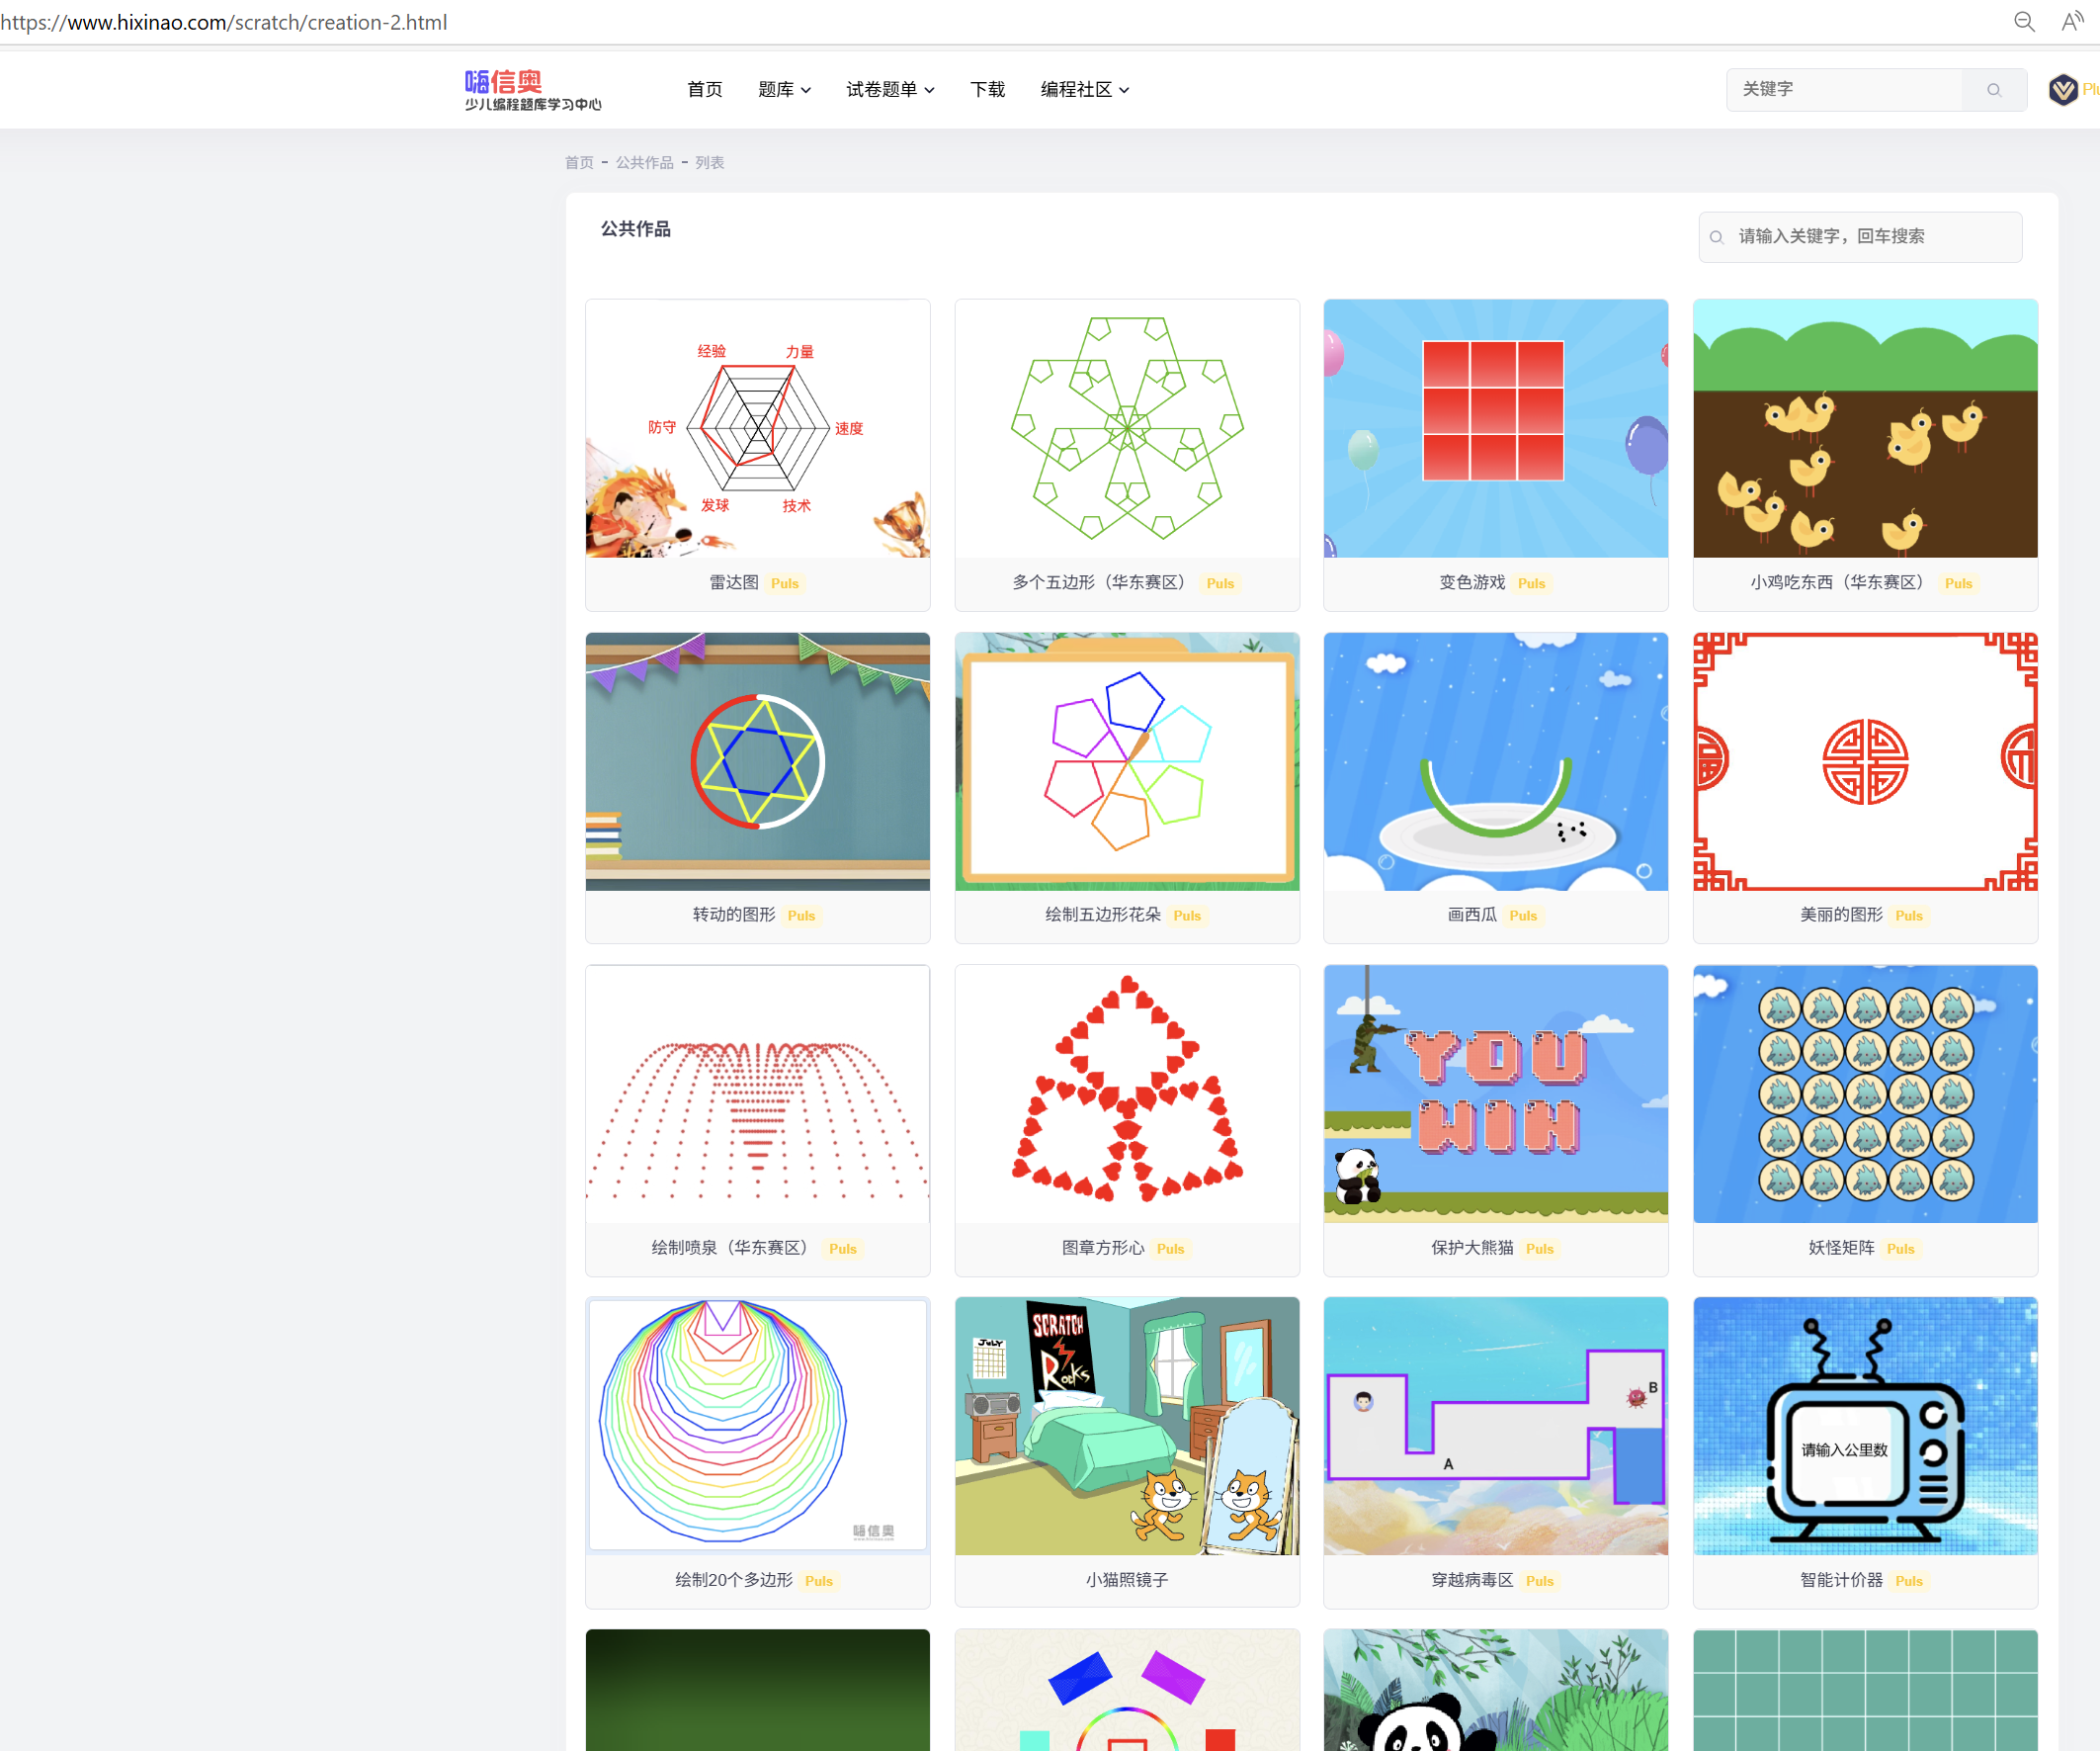Click the page URL in address bar
2100x1751 pixels.
[224, 22]
